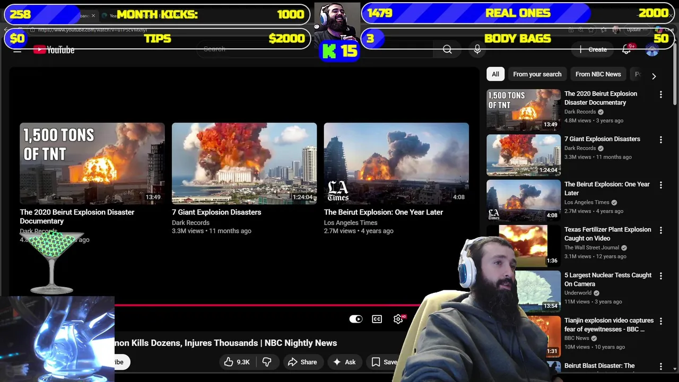Open sidebar 2020 Beirut Explosion Documentary thumbnail
Screen dimensions: 679x382
524,110
